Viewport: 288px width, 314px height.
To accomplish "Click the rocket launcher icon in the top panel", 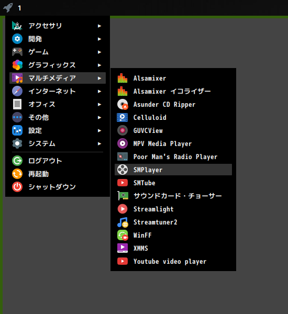I will point(8,8).
